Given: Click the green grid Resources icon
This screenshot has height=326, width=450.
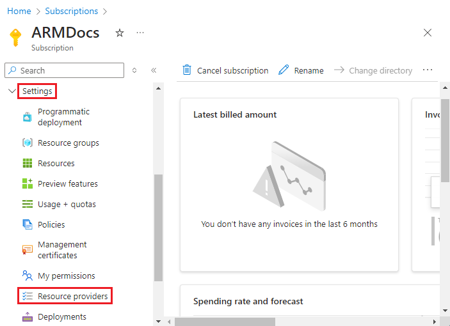Looking at the screenshot, I should click(28, 163).
